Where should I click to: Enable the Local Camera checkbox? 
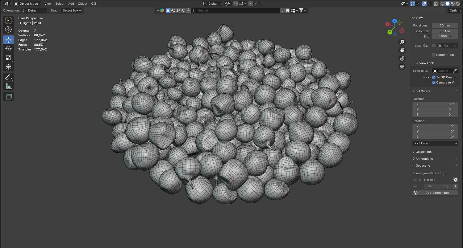point(434,46)
